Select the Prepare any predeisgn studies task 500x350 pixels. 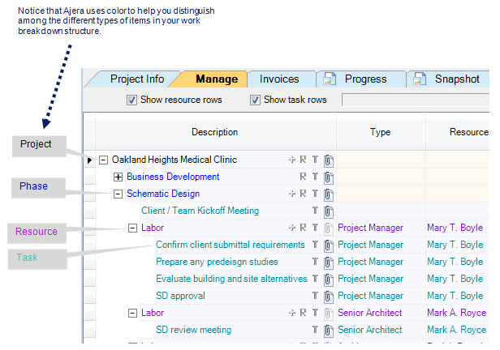tap(217, 262)
